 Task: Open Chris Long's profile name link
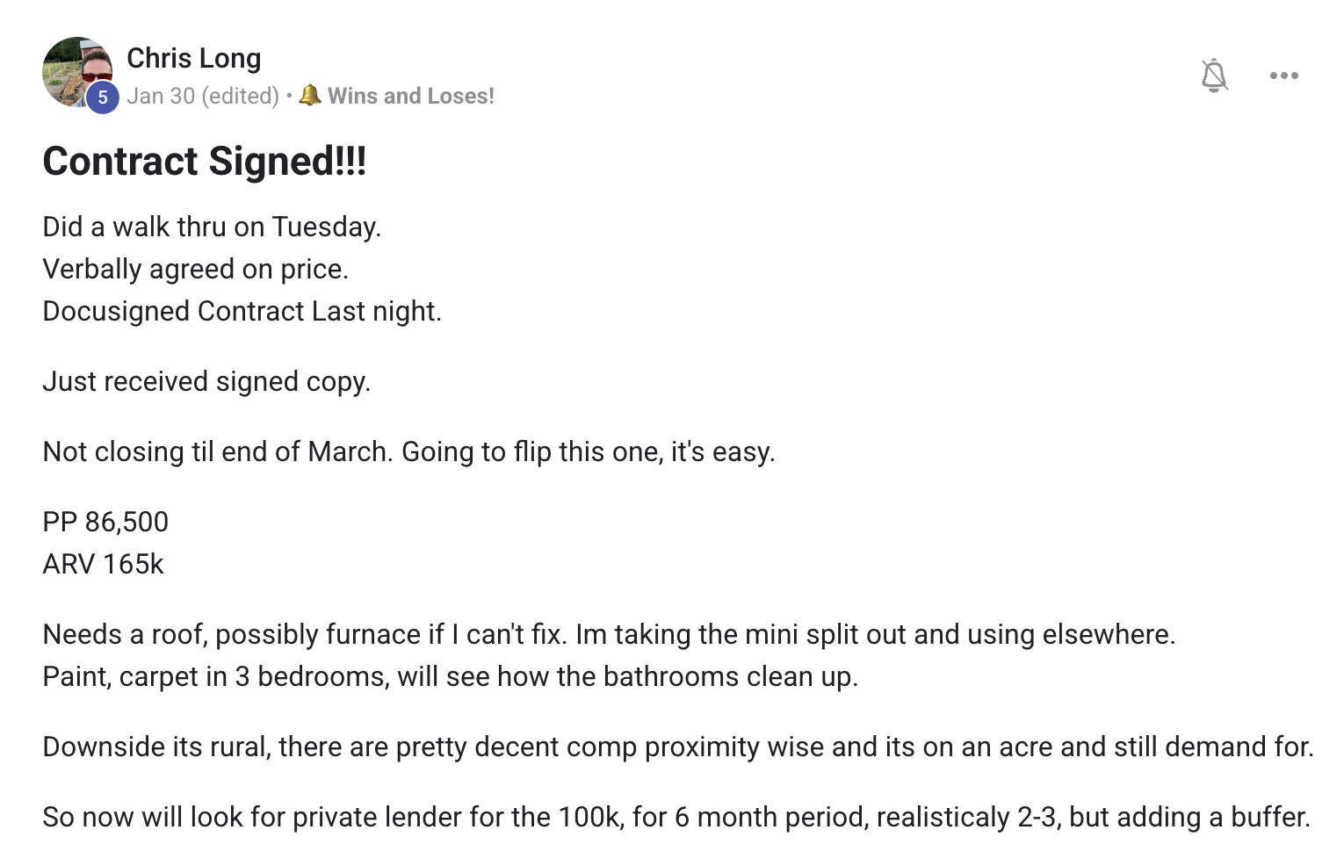pyautogui.click(x=193, y=58)
